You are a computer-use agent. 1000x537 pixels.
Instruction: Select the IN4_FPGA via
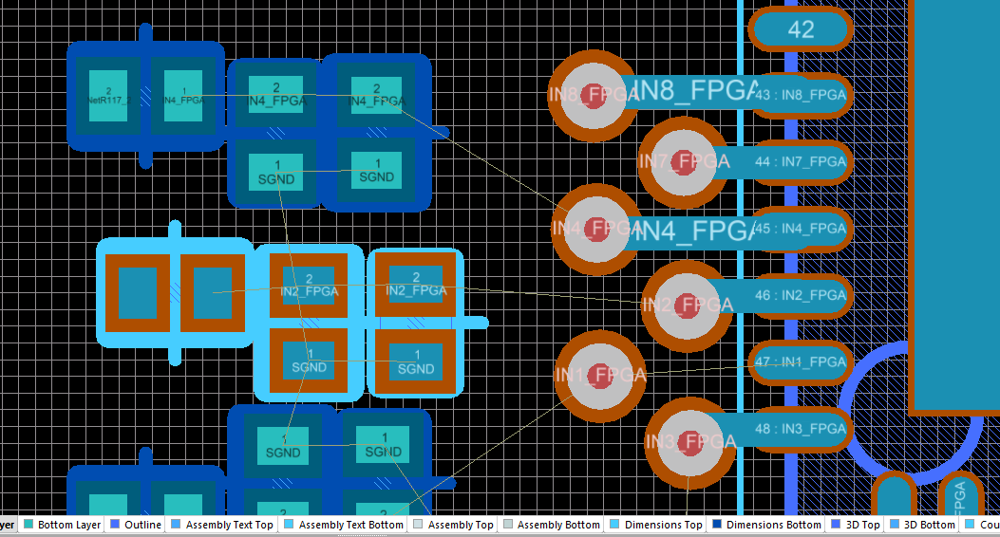pos(596,230)
